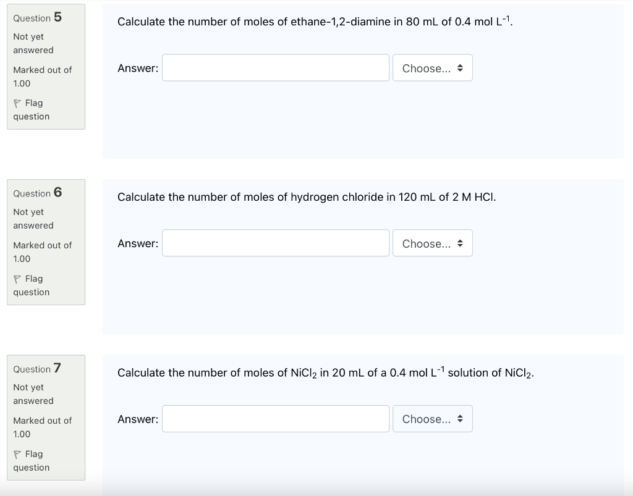Click the answer box for the hydrogen chloride question

[x=276, y=243]
